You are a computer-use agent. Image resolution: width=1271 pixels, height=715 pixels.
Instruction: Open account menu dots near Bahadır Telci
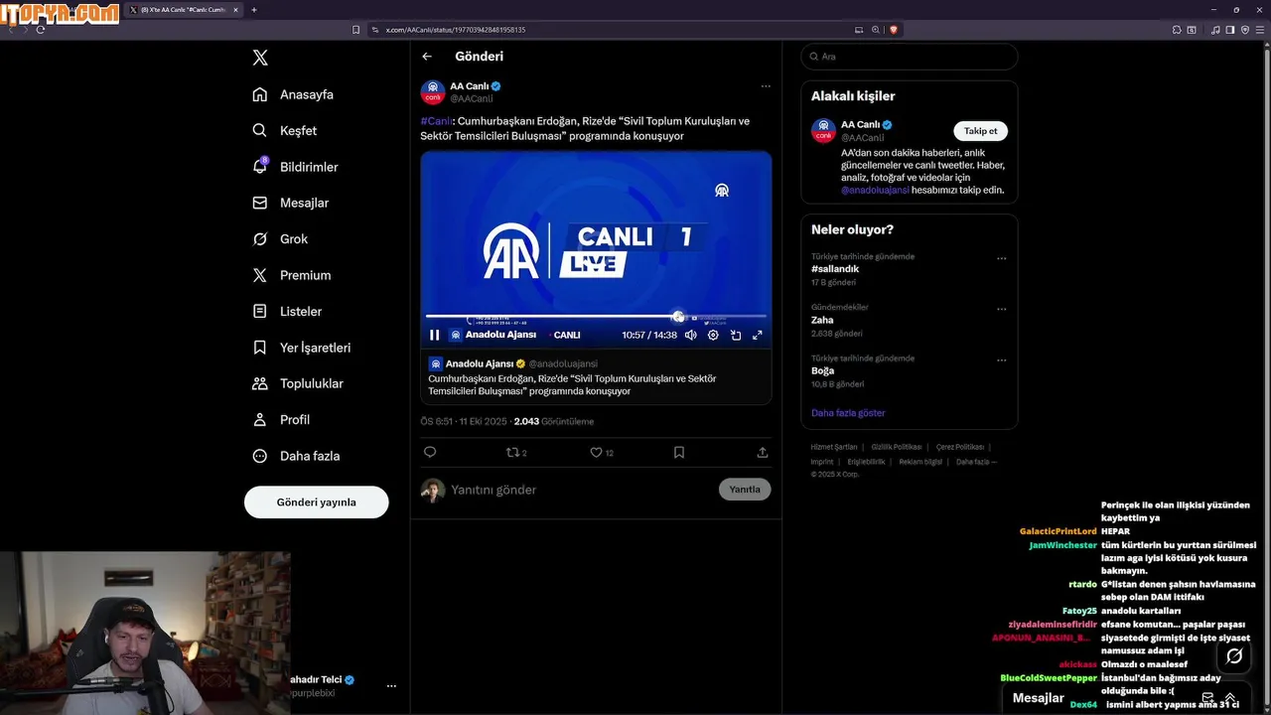pos(391,686)
